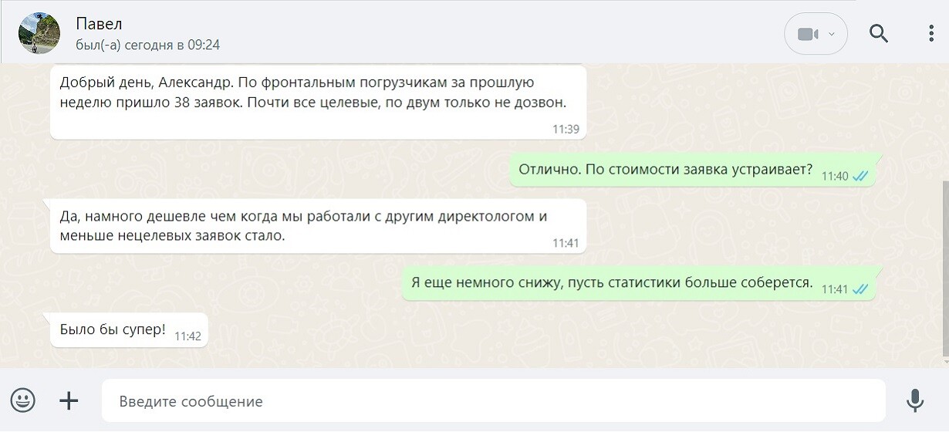Click the 11:39 message timestamp

click(x=566, y=129)
